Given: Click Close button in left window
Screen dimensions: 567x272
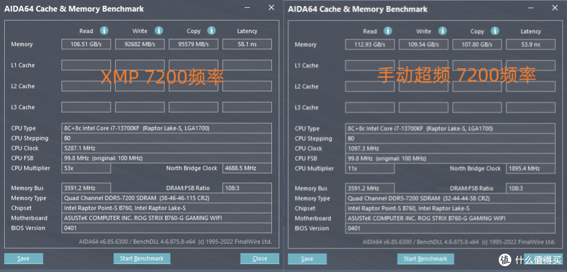Looking at the screenshot, I should click(260, 259).
